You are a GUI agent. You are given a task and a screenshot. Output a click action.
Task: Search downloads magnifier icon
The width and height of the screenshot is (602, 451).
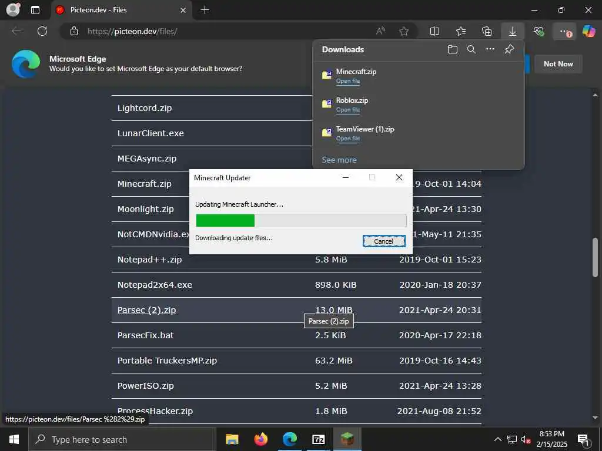(x=471, y=49)
